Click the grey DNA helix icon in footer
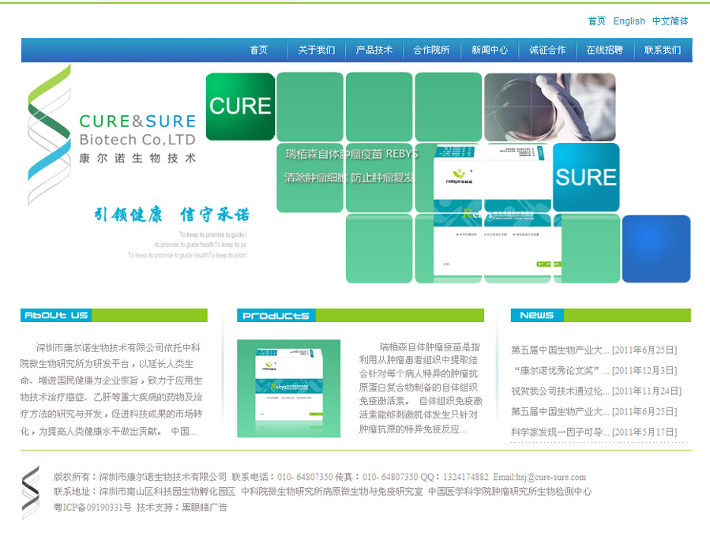 [x=31, y=493]
